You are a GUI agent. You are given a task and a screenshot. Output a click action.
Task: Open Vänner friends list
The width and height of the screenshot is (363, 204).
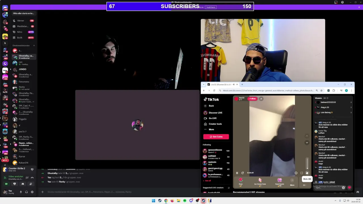tap(23, 21)
